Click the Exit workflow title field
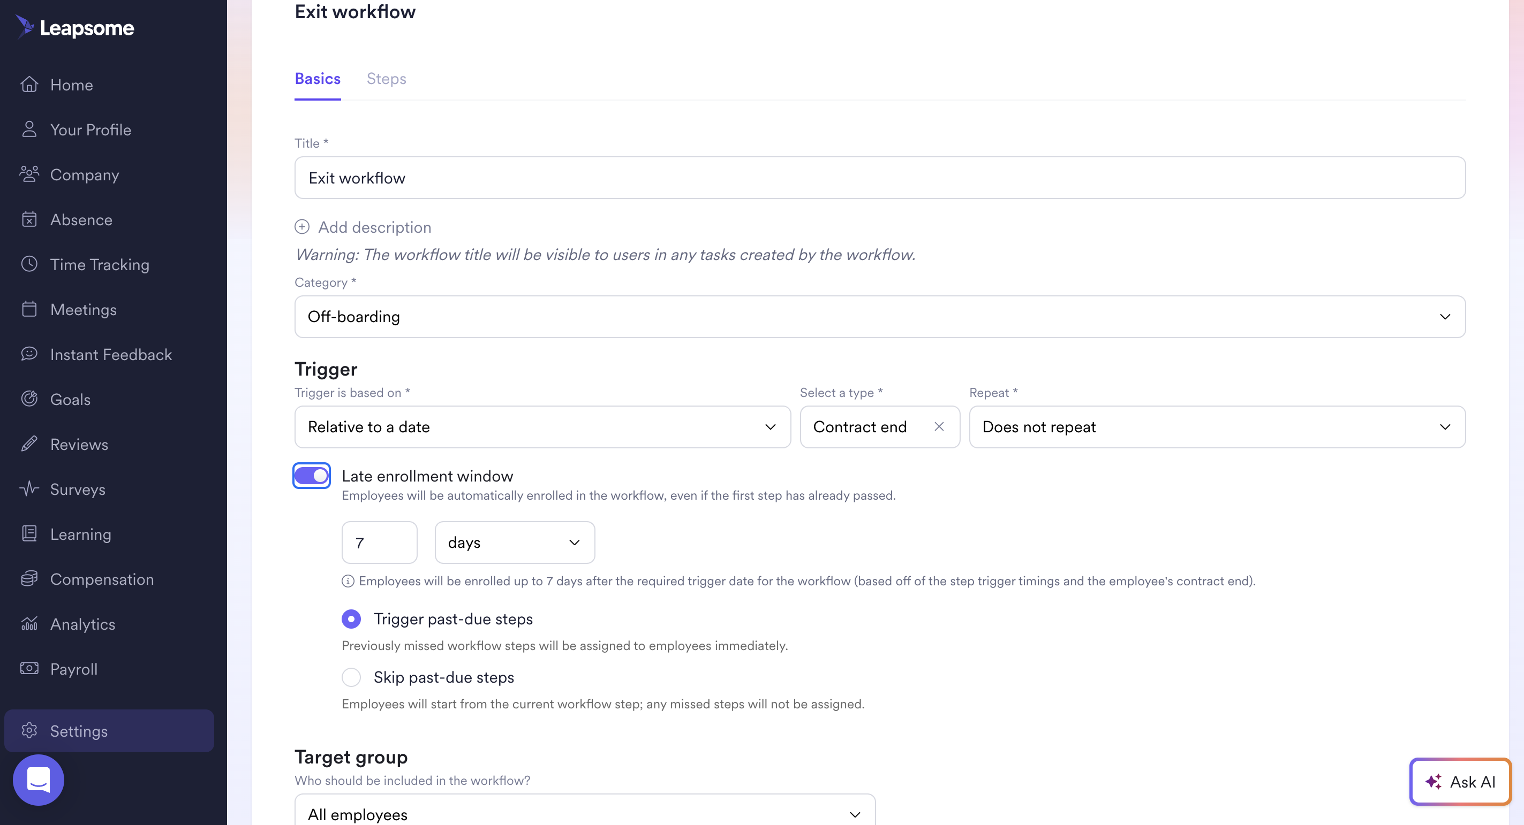The width and height of the screenshot is (1524, 825). (880, 178)
